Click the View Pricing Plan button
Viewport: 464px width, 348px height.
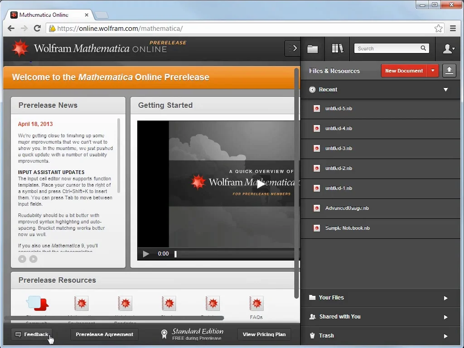pos(264,334)
